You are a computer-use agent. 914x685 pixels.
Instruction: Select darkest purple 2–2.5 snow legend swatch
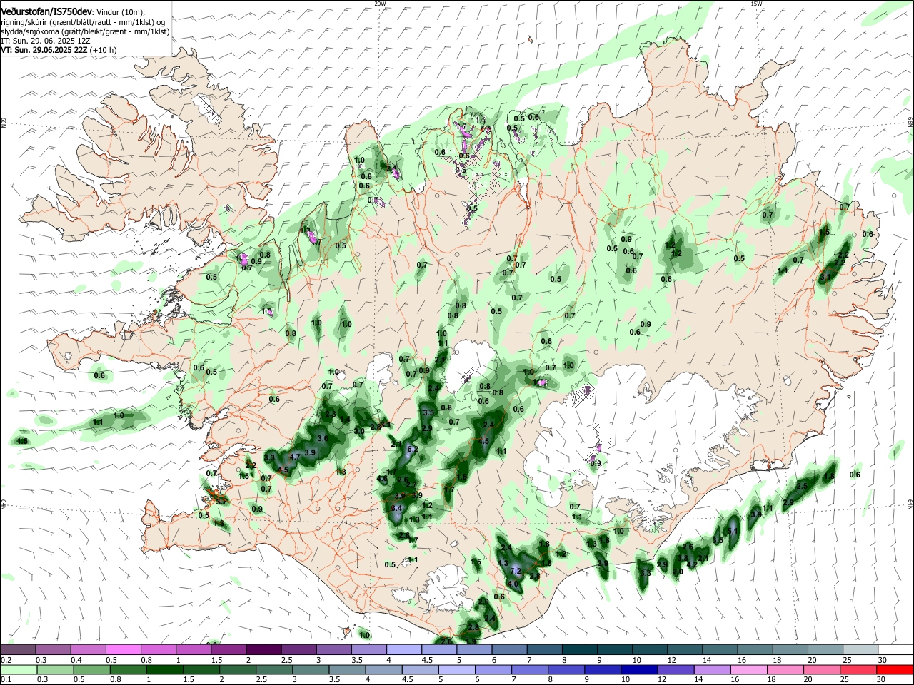pos(263,649)
